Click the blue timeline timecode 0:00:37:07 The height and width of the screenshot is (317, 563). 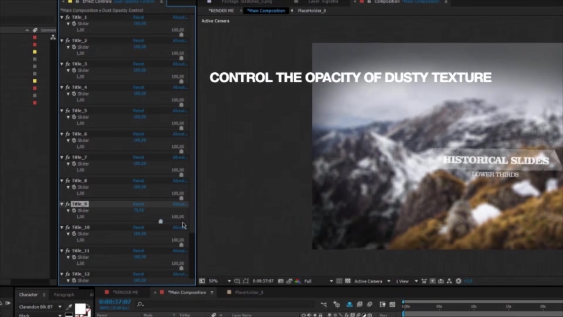[x=115, y=302]
